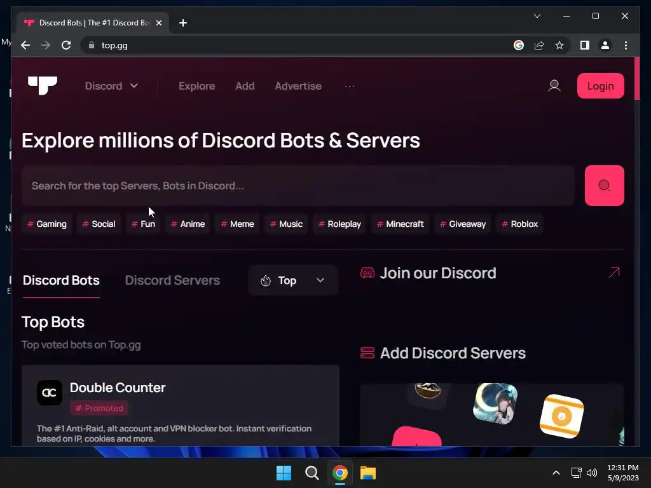Viewport: 651px width, 488px height.
Task: Open Chrome profile avatar icon
Action: pyautogui.click(x=605, y=45)
